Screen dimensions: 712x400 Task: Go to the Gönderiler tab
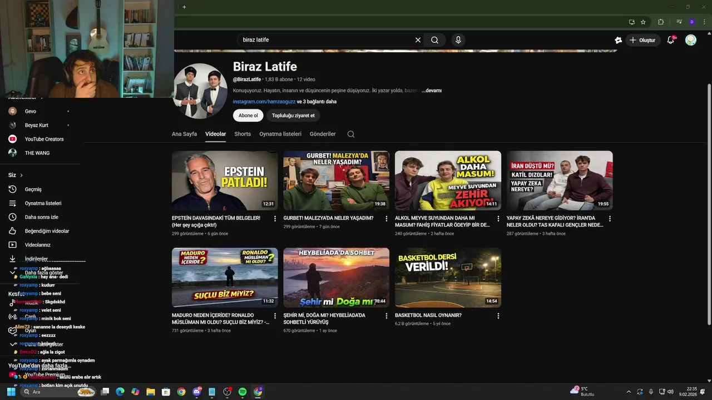(x=323, y=134)
